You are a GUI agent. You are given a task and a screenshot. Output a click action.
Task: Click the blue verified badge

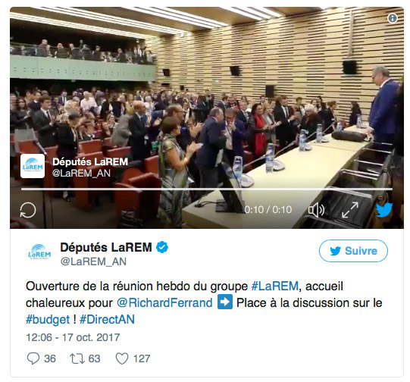[x=162, y=247]
